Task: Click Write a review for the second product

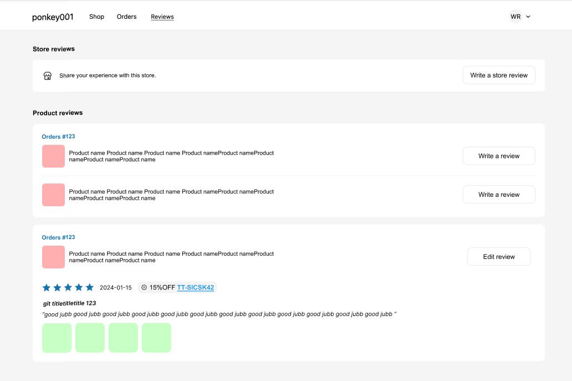Action: [498, 194]
